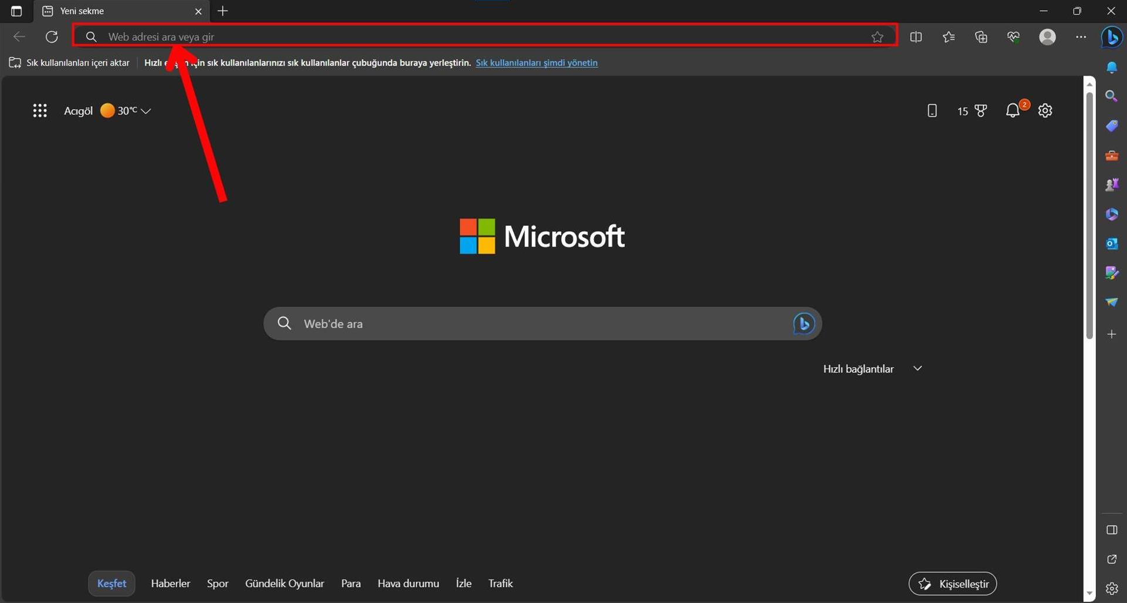Open Browser essentials heart icon
This screenshot has height=603, width=1127.
coord(1014,37)
